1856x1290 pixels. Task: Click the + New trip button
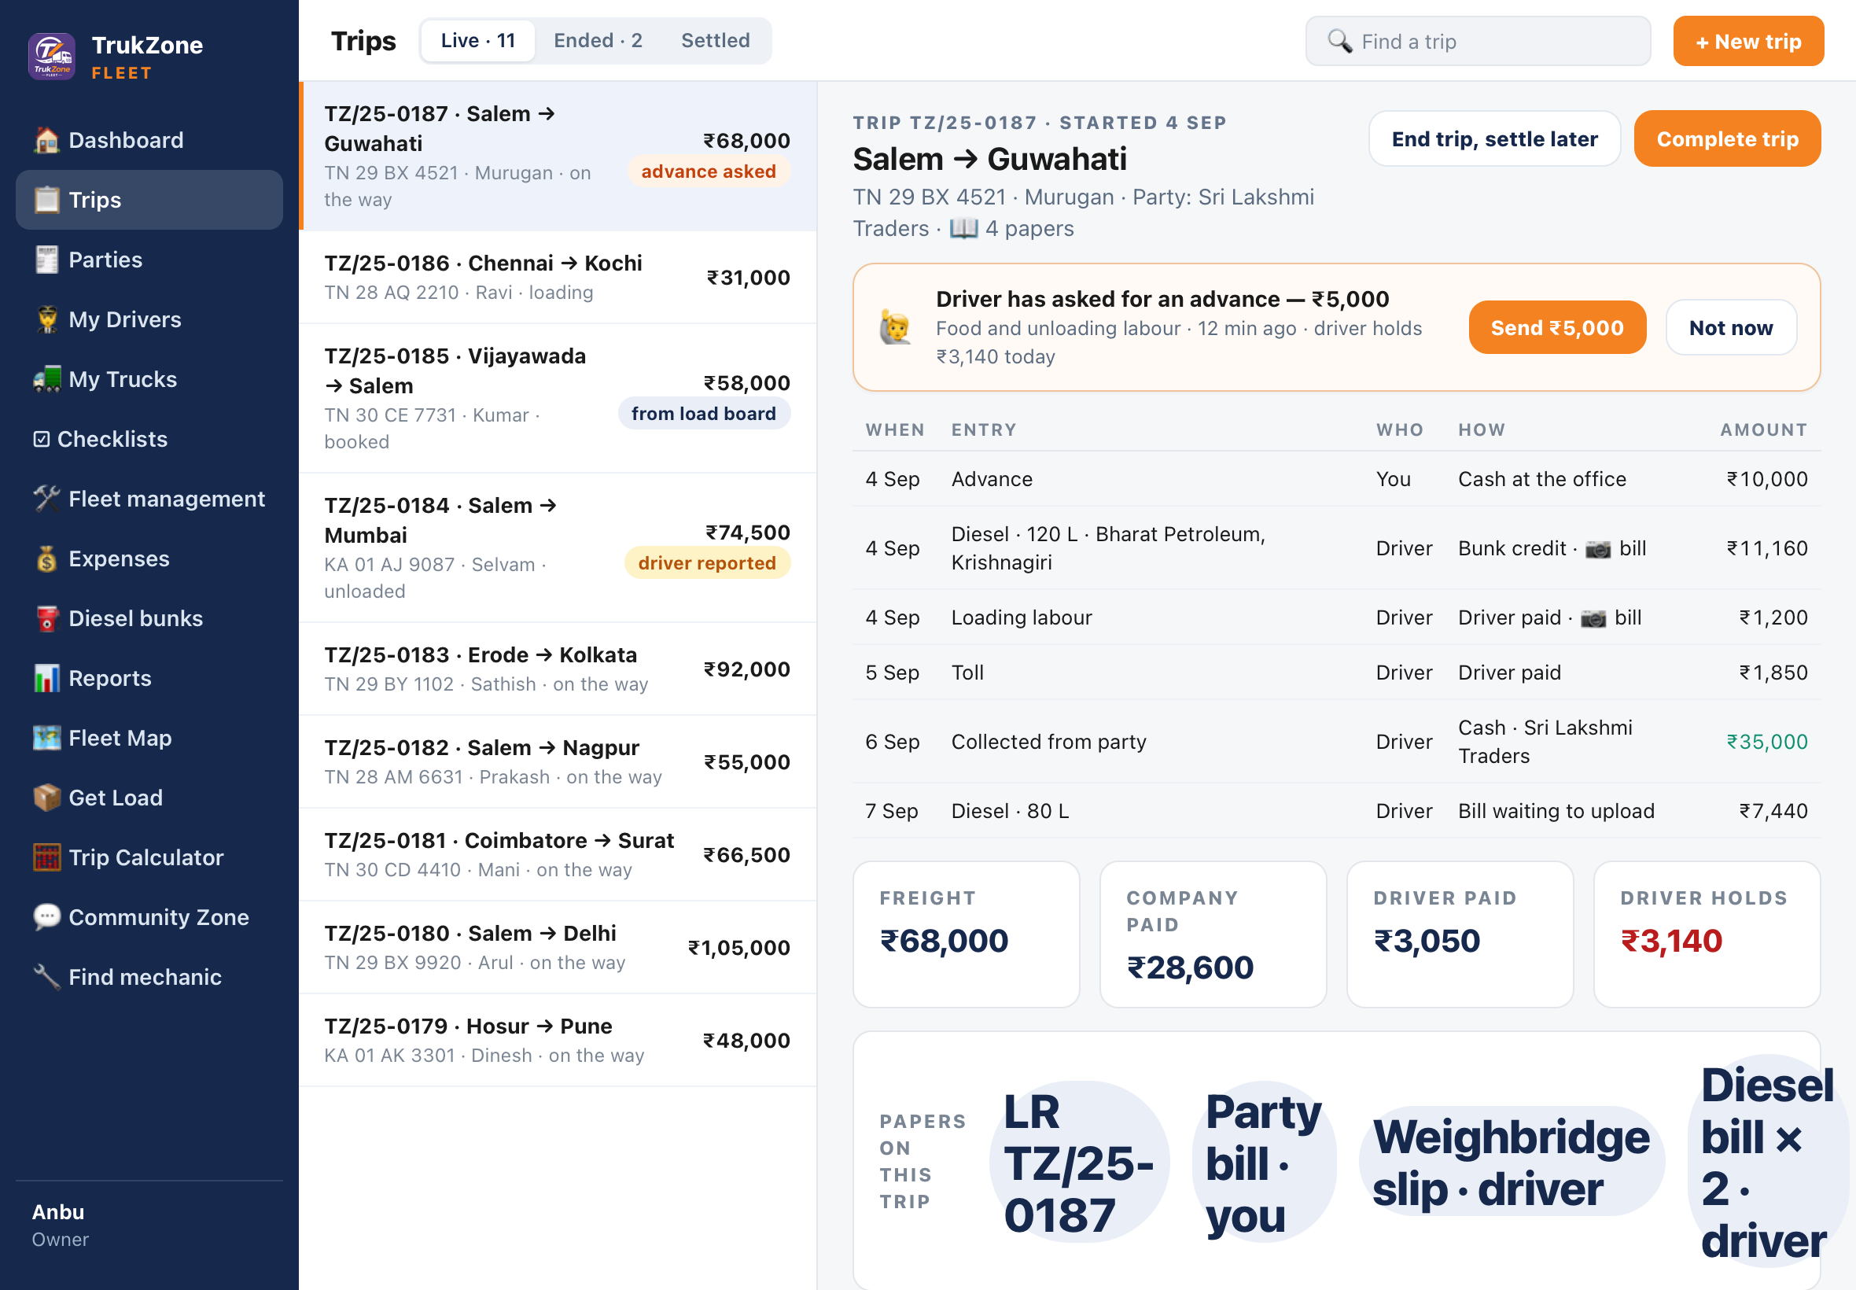[1747, 41]
